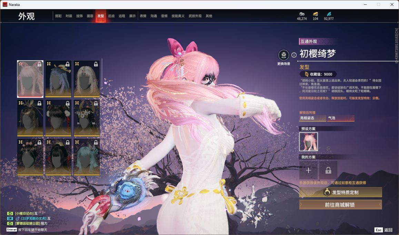The height and width of the screenshot is (235, 399).
Task: Click the Esc key icon at bottom right
Action: [378, 230]
